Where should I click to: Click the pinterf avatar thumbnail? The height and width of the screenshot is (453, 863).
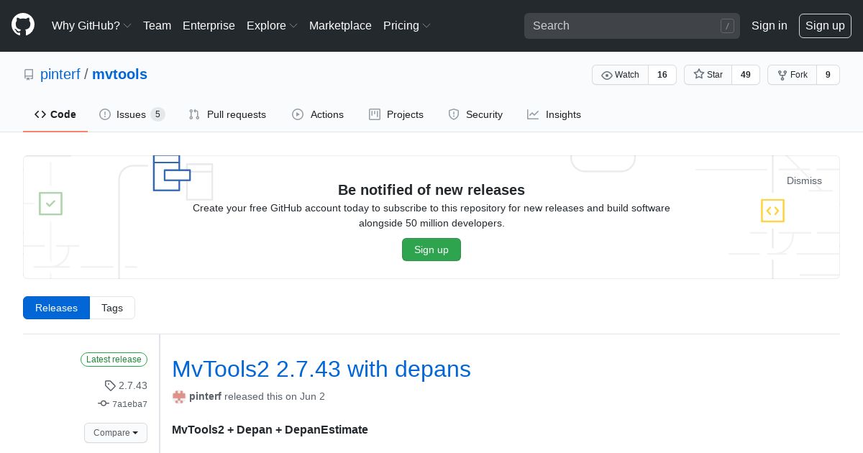pos(179,396)
